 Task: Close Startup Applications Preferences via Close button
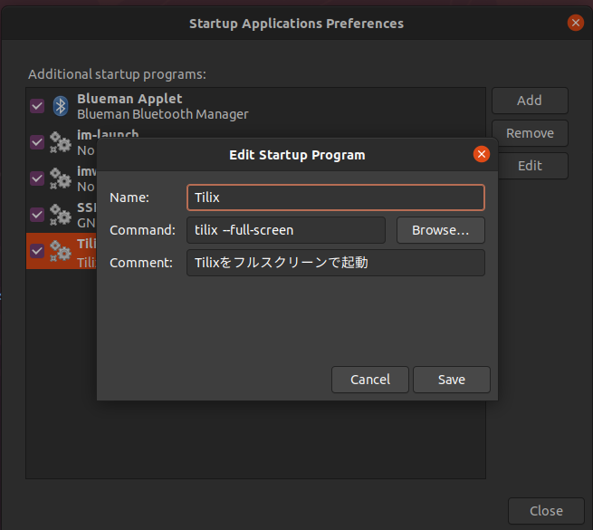tap(546, 511)
